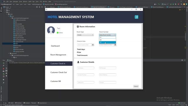This screenshot has height=106, width=188.
Task: Click the red stop icon in top toolbar
Action: click(x=178, y=4)
